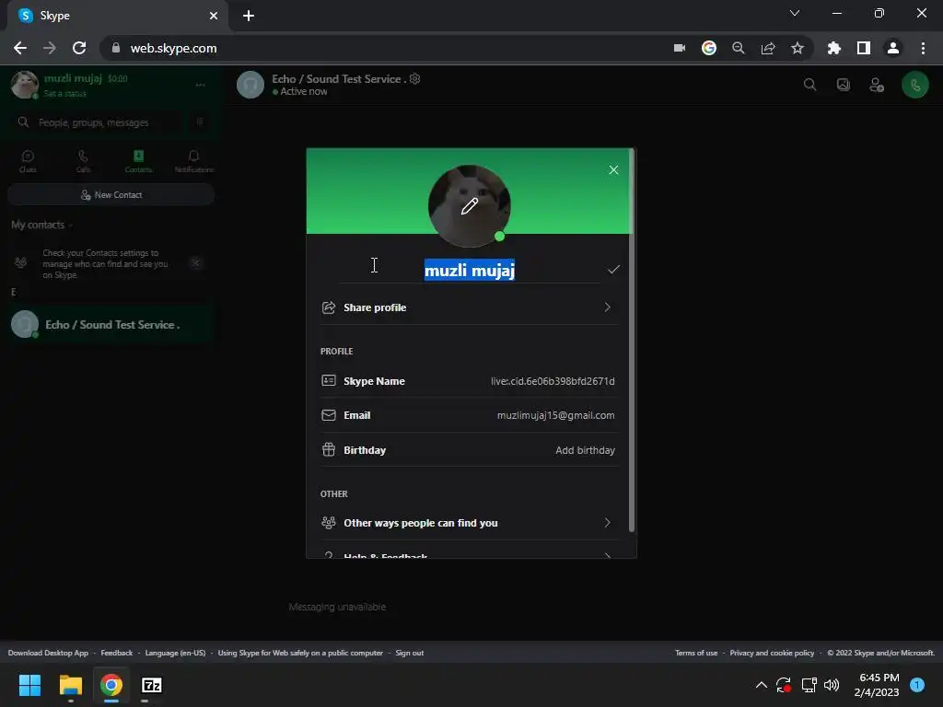943x707 pixels.
Task: Click Using Skype for Web safely link
Action: coord(300,653)
